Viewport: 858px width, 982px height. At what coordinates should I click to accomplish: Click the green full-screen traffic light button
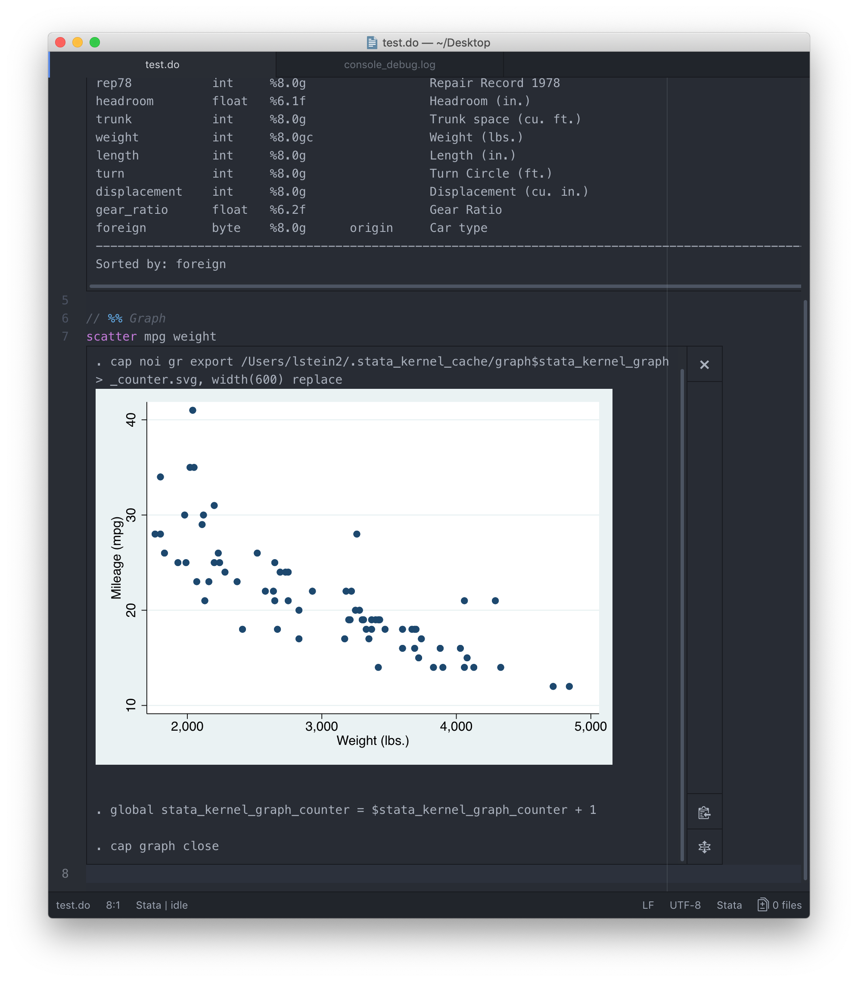tap(94, 43)
